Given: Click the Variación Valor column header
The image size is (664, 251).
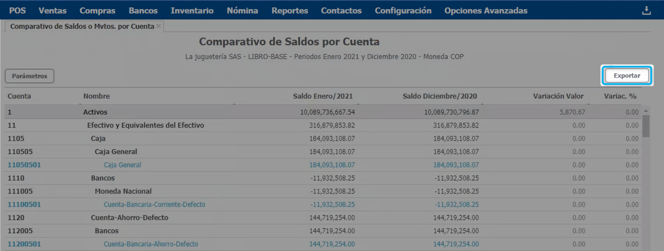Looking at the screenshot, I should (x=558, y=96).
